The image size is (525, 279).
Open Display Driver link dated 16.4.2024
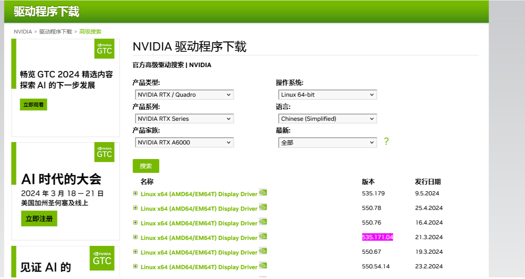click(x=199, y=223)
